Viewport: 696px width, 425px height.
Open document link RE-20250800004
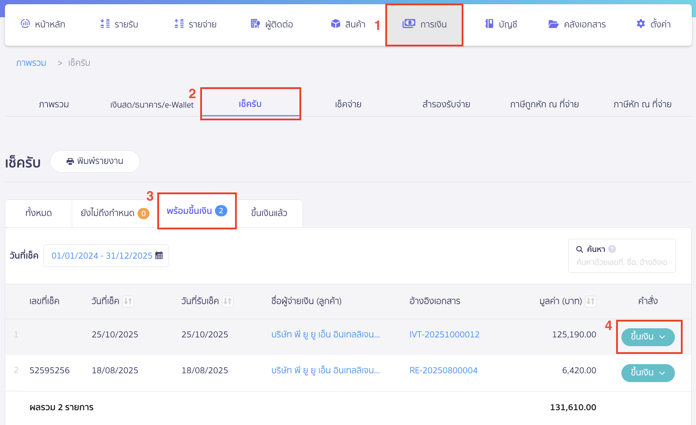[x=443, y=370]
